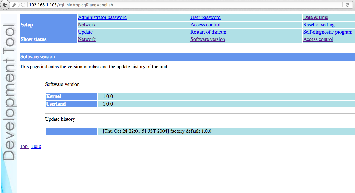This screenshot has width=355, height=193.
Task: Select Kernel version value 1.0.0
Action: pos(108,96)
